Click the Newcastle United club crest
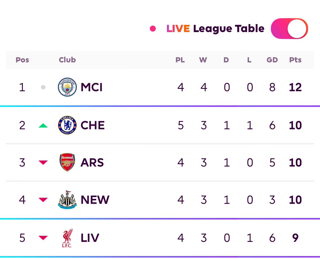Viewport: 320px width, 259px height. 67,200
